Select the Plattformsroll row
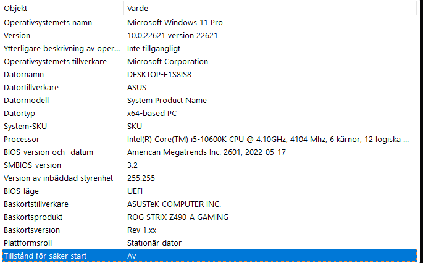The width and height of the screenshot is (423, 263). (x=28, y=243)
